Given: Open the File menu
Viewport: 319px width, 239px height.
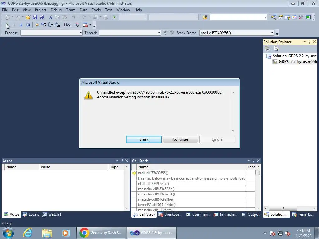Looking at the screenshot, I should pyautogui.click(x=5, y=10).
